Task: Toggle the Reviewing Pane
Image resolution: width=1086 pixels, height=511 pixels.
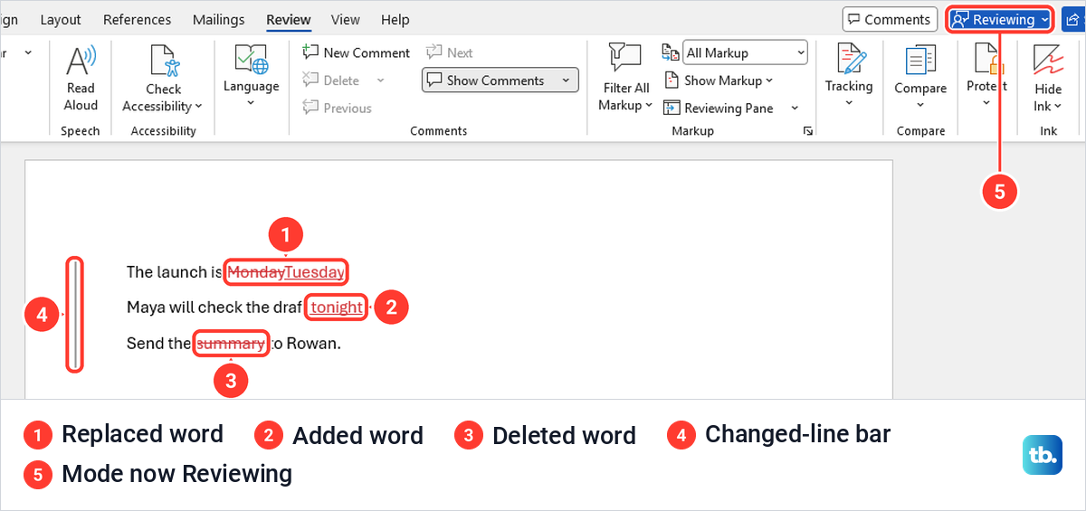Action: click(x=719, y=108)
